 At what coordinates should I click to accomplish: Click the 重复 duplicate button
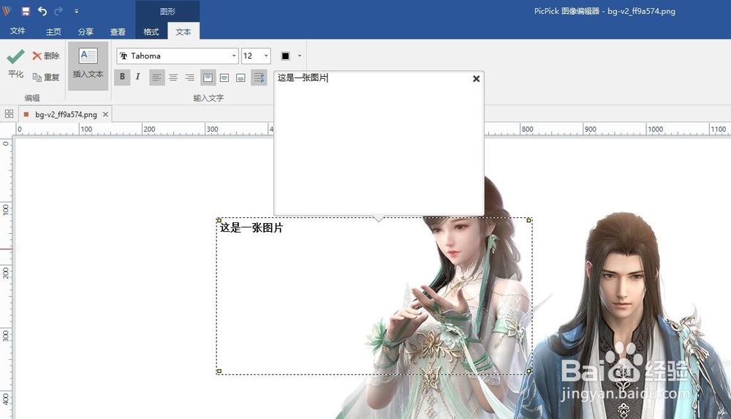pyautogui.click(x=45, y=77)
